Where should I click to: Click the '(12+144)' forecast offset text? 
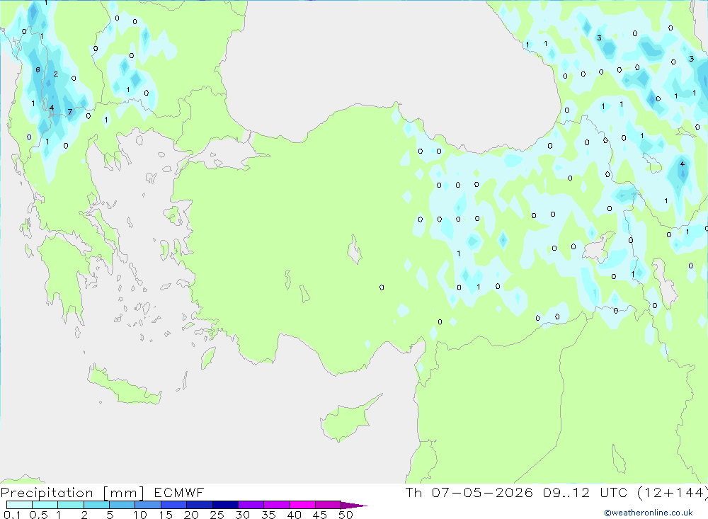(x=673, y=493)
